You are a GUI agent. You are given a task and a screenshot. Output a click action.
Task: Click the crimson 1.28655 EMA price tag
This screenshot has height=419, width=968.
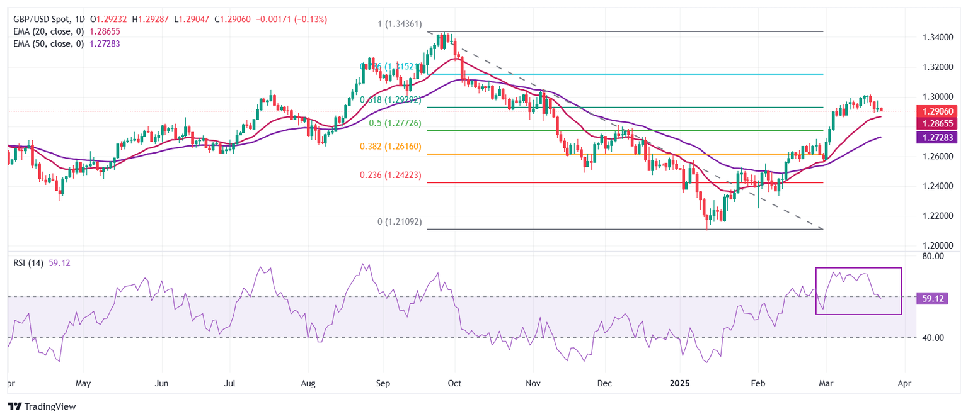(938, 124)
